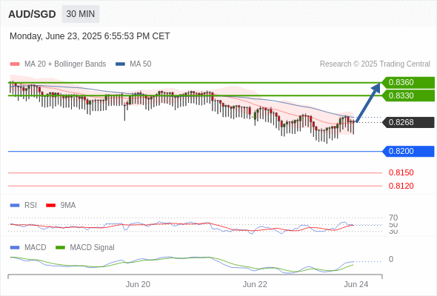Click the 0.8360 green resistance label
437x296 pixels.
coord(407,82)
